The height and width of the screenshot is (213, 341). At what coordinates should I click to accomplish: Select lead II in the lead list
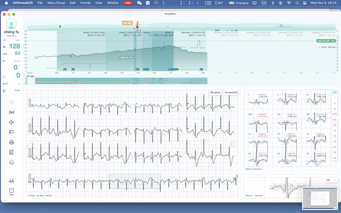[x=335, y=103]
